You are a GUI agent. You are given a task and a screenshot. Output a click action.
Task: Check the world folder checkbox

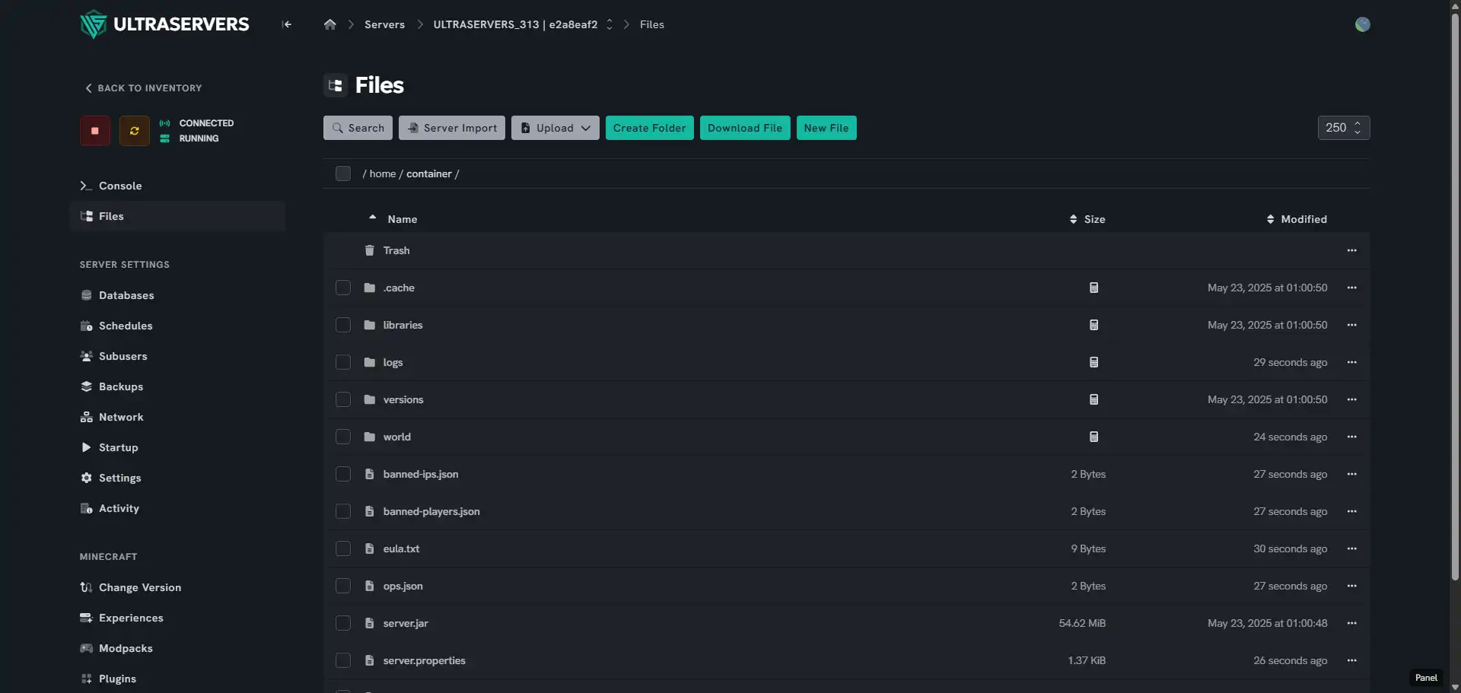click(x=343, y=437)
